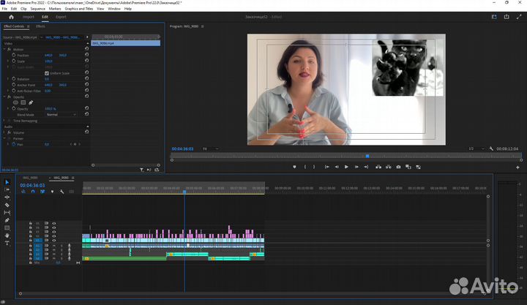Image resolution: width=527 pixels, height=305 pixels.
Task: Toggle Snap in timeline
Action: click(33, 192)
